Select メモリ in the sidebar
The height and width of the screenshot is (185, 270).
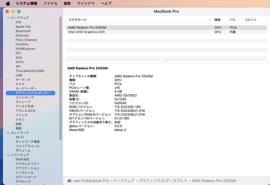click(20, 119)
